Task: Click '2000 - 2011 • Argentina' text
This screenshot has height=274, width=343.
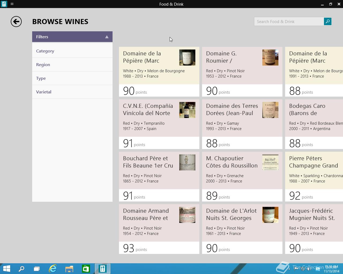Action: [310, 129]
